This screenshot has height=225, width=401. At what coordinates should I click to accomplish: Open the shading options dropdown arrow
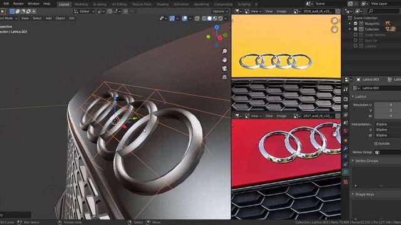pyautogui.click(x=226, y=18)
